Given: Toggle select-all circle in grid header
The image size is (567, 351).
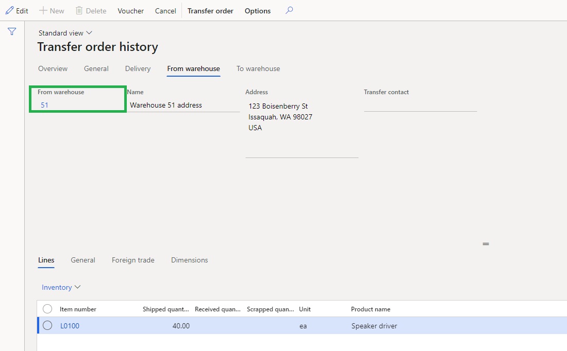Looking at the screenshot, I should pos(47,309).
